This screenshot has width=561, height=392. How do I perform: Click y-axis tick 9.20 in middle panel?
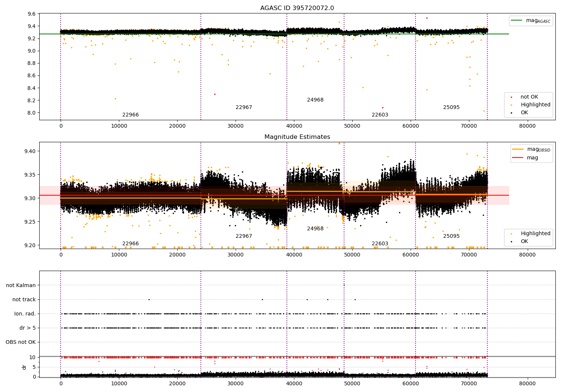coord(30,246)
